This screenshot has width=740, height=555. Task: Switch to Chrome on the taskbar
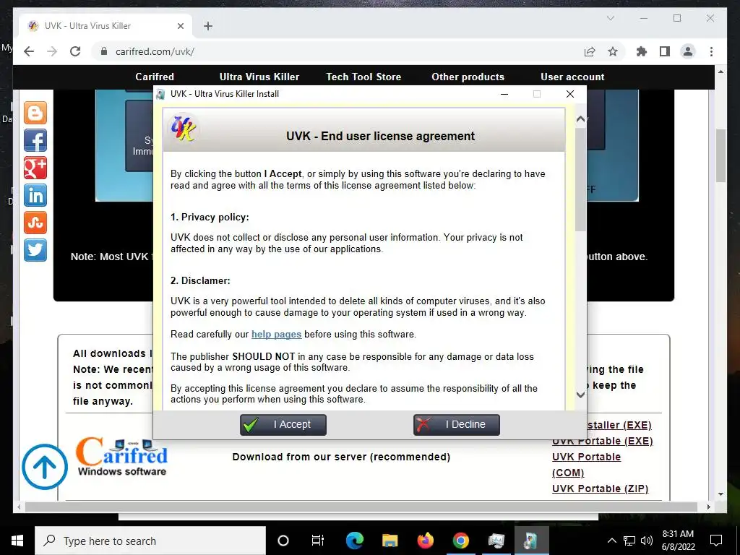(460, 541)
